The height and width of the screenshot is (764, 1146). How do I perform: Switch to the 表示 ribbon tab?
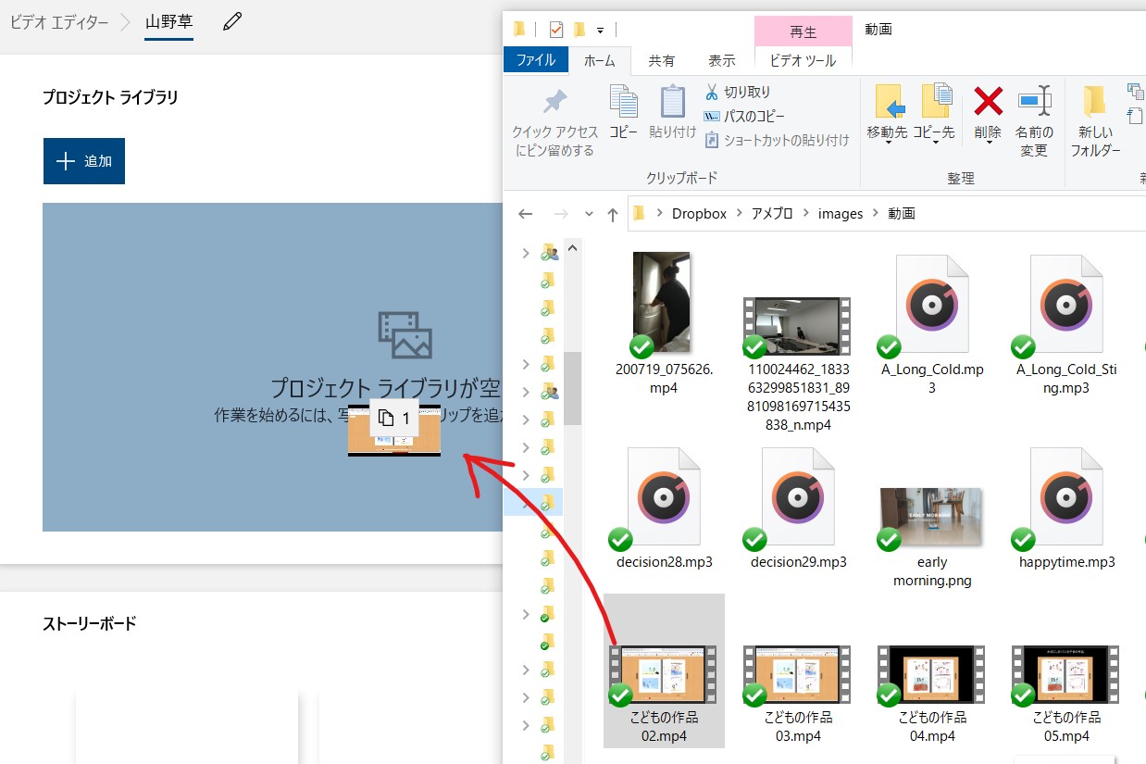pos(722,60)
